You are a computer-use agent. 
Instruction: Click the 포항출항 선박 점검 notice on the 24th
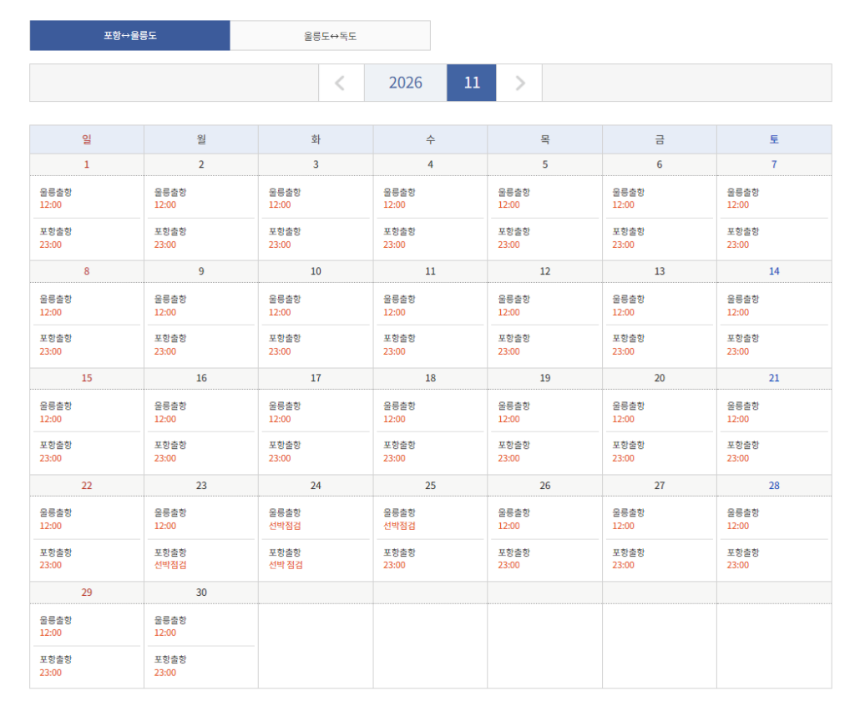click(x=286, y=565)
